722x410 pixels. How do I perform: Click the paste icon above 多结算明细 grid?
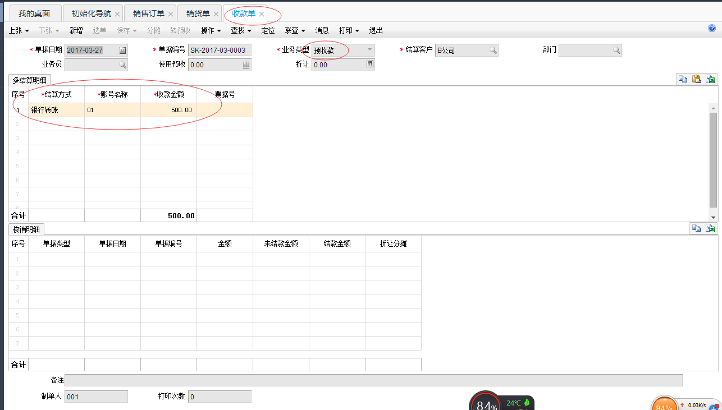(x=696, y=79)
